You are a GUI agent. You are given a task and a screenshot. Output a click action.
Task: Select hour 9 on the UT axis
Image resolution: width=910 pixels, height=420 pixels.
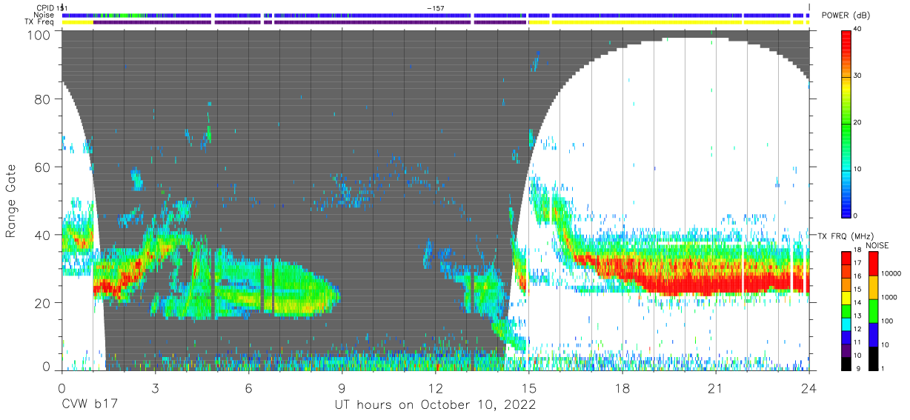[x=342, y=388]
